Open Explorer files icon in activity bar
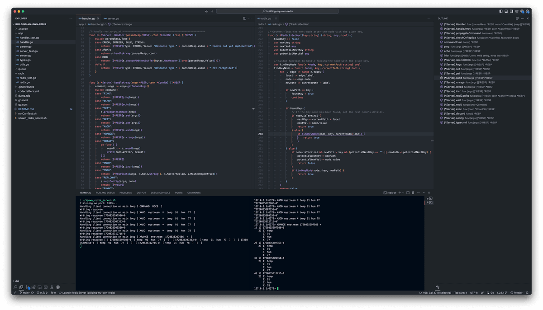 (21, 287)
